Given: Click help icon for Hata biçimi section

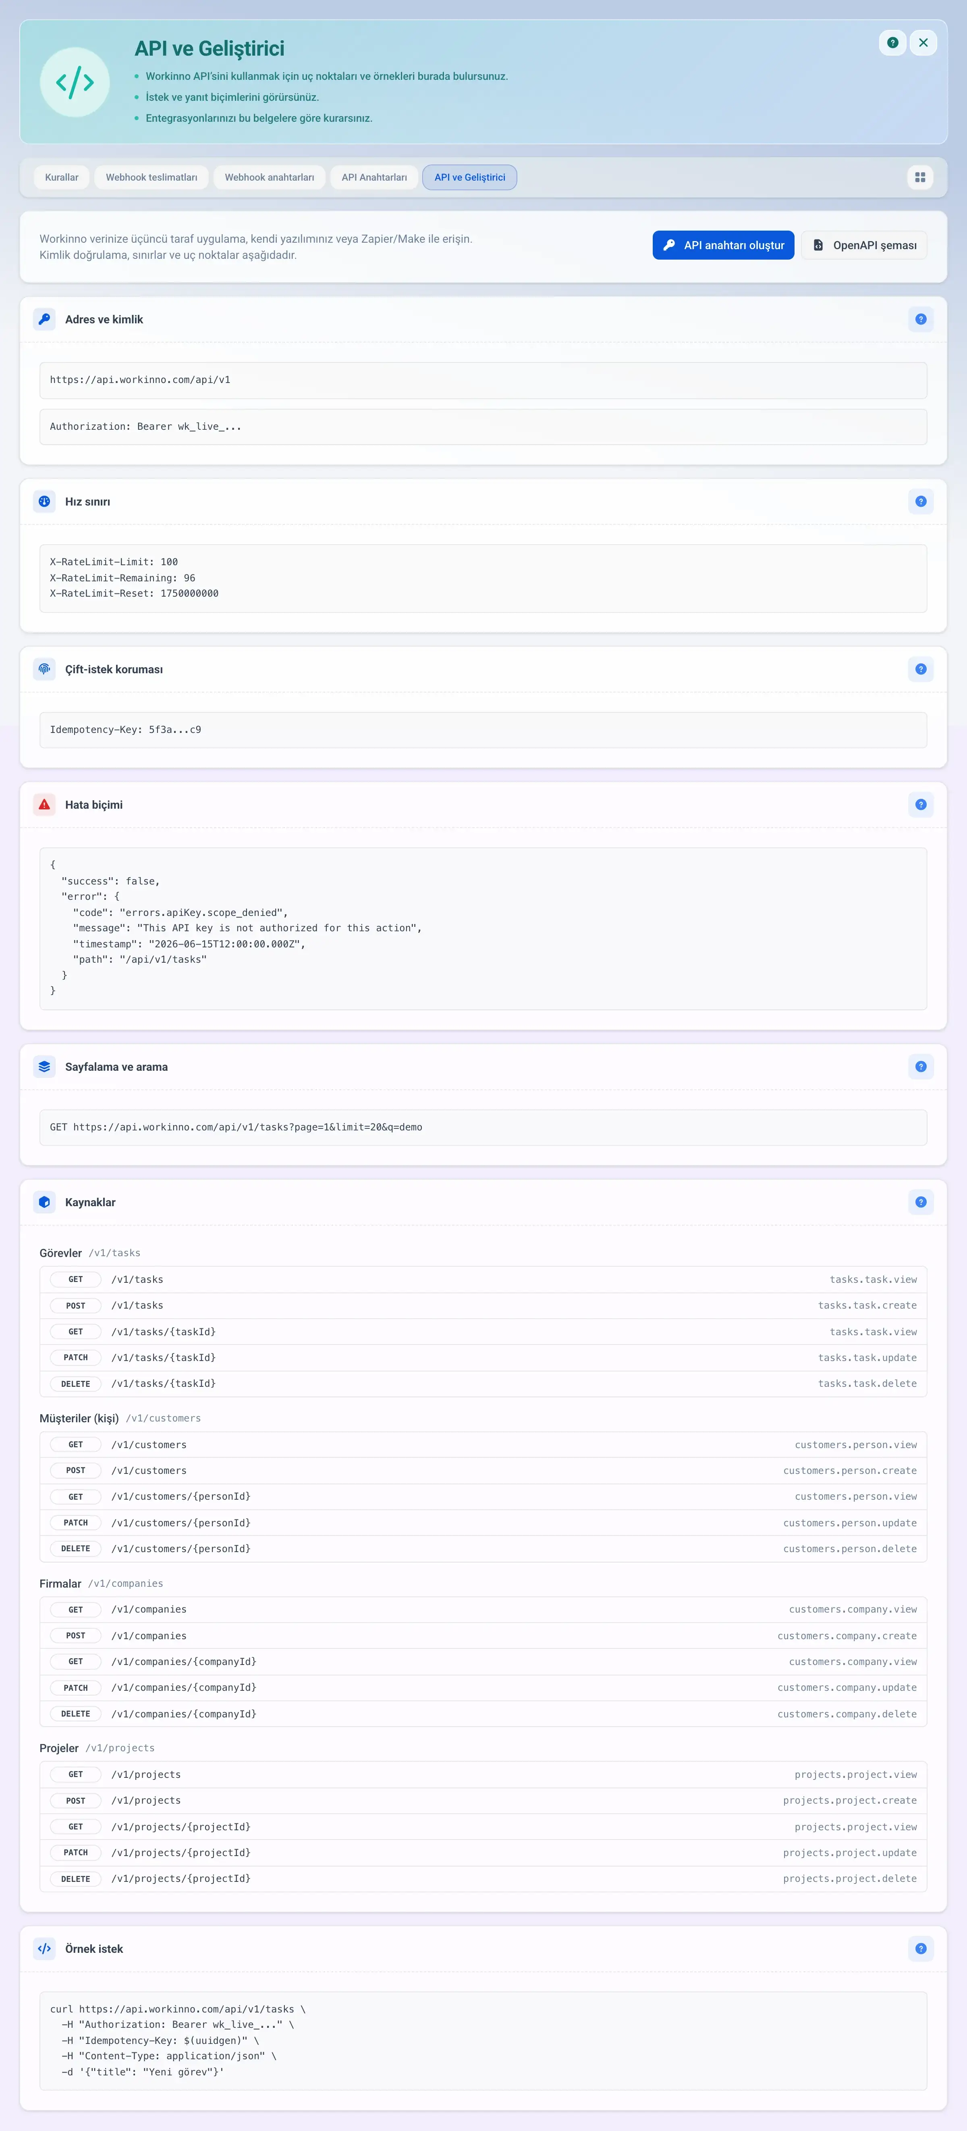Looking at the screenshot, I should click(921, 805).
